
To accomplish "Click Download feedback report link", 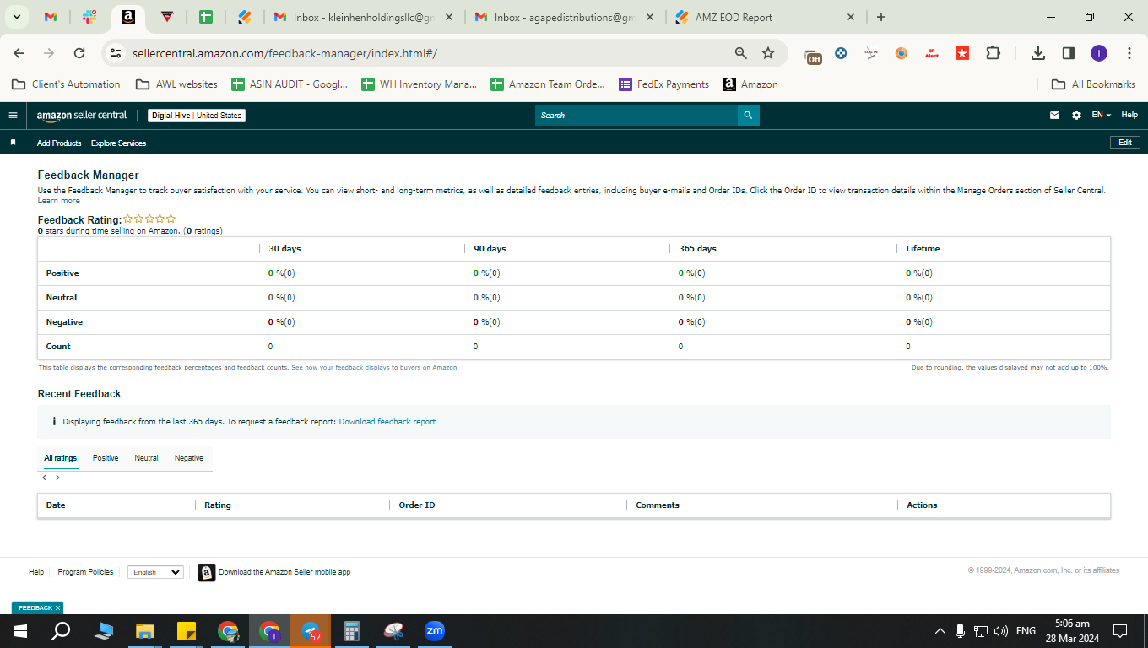I will [387, 422].
